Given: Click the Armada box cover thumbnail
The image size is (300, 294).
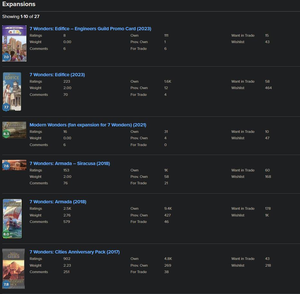Looking at the screenshot, I should point(12,219).
